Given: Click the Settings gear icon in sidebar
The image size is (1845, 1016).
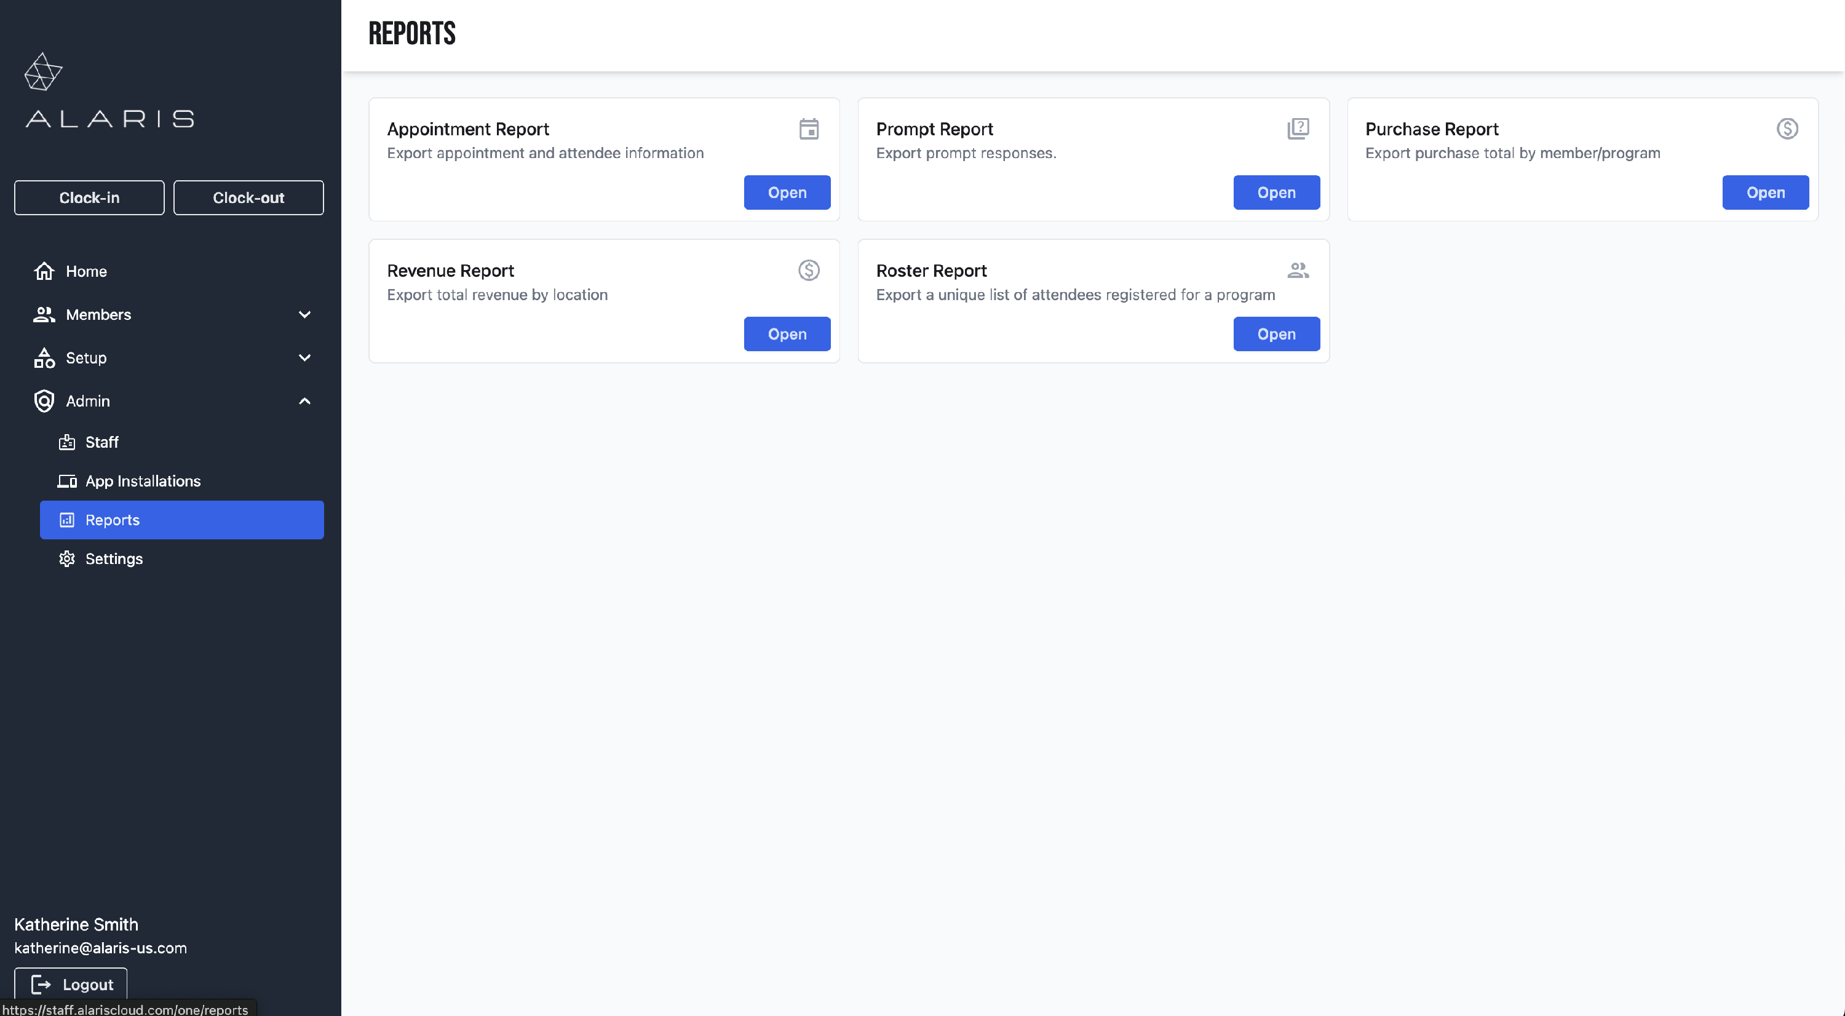Looking at the screenshot, I should (x=66, y=559).
